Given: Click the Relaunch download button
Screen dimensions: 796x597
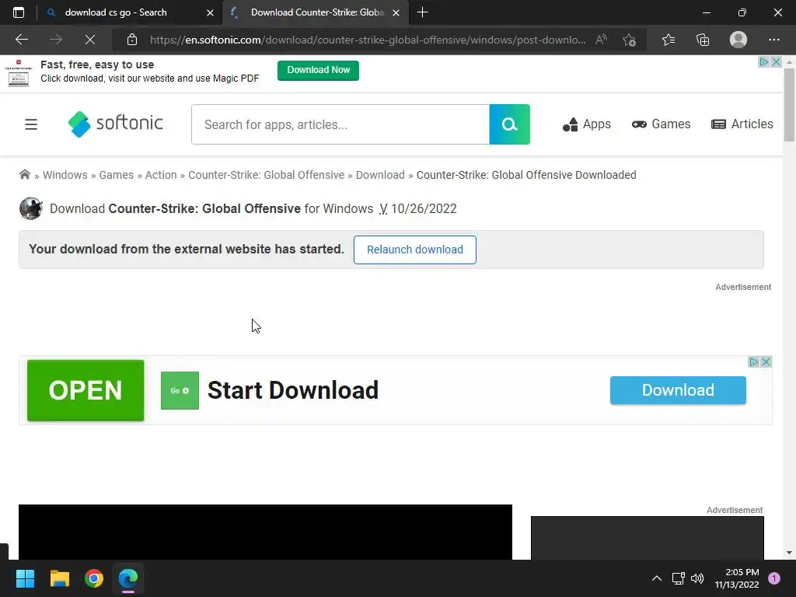Looking at the screenshot, I should tap(415, 250).
